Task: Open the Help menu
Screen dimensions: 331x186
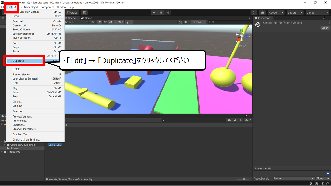Action: coord(71,7)
